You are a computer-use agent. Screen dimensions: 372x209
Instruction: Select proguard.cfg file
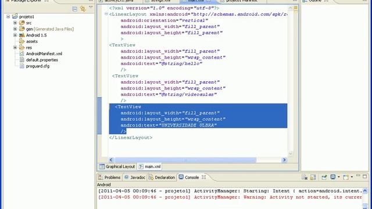tap(38, 66)
